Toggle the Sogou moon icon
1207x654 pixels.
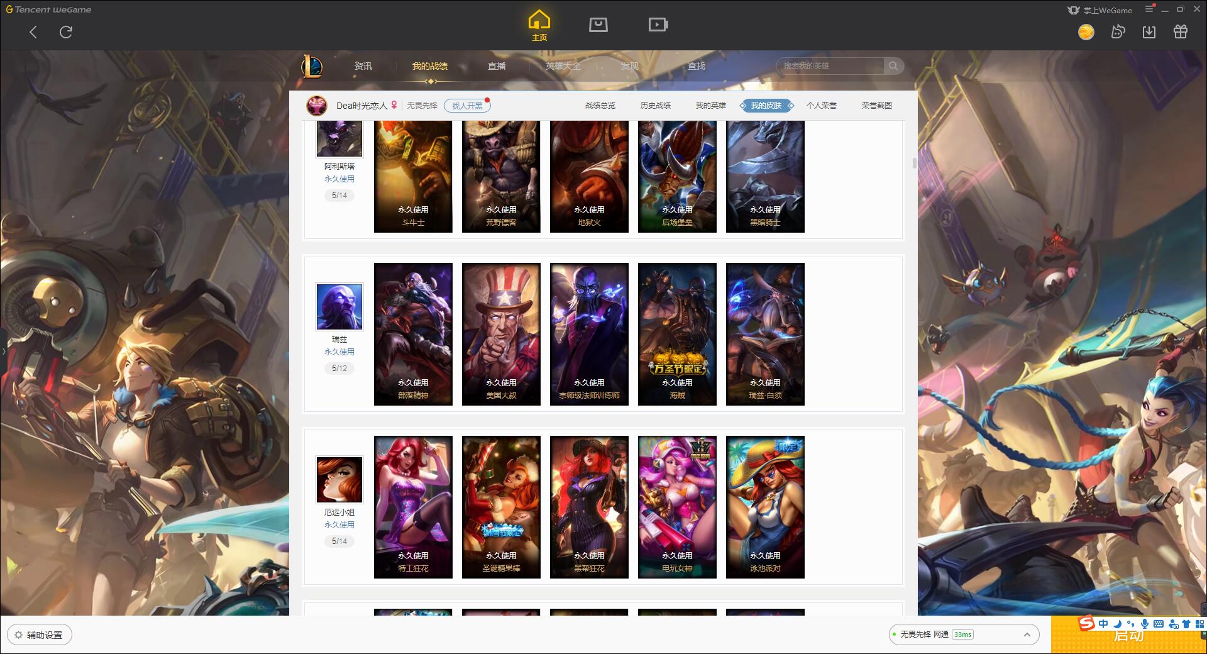click(1117, 624)
